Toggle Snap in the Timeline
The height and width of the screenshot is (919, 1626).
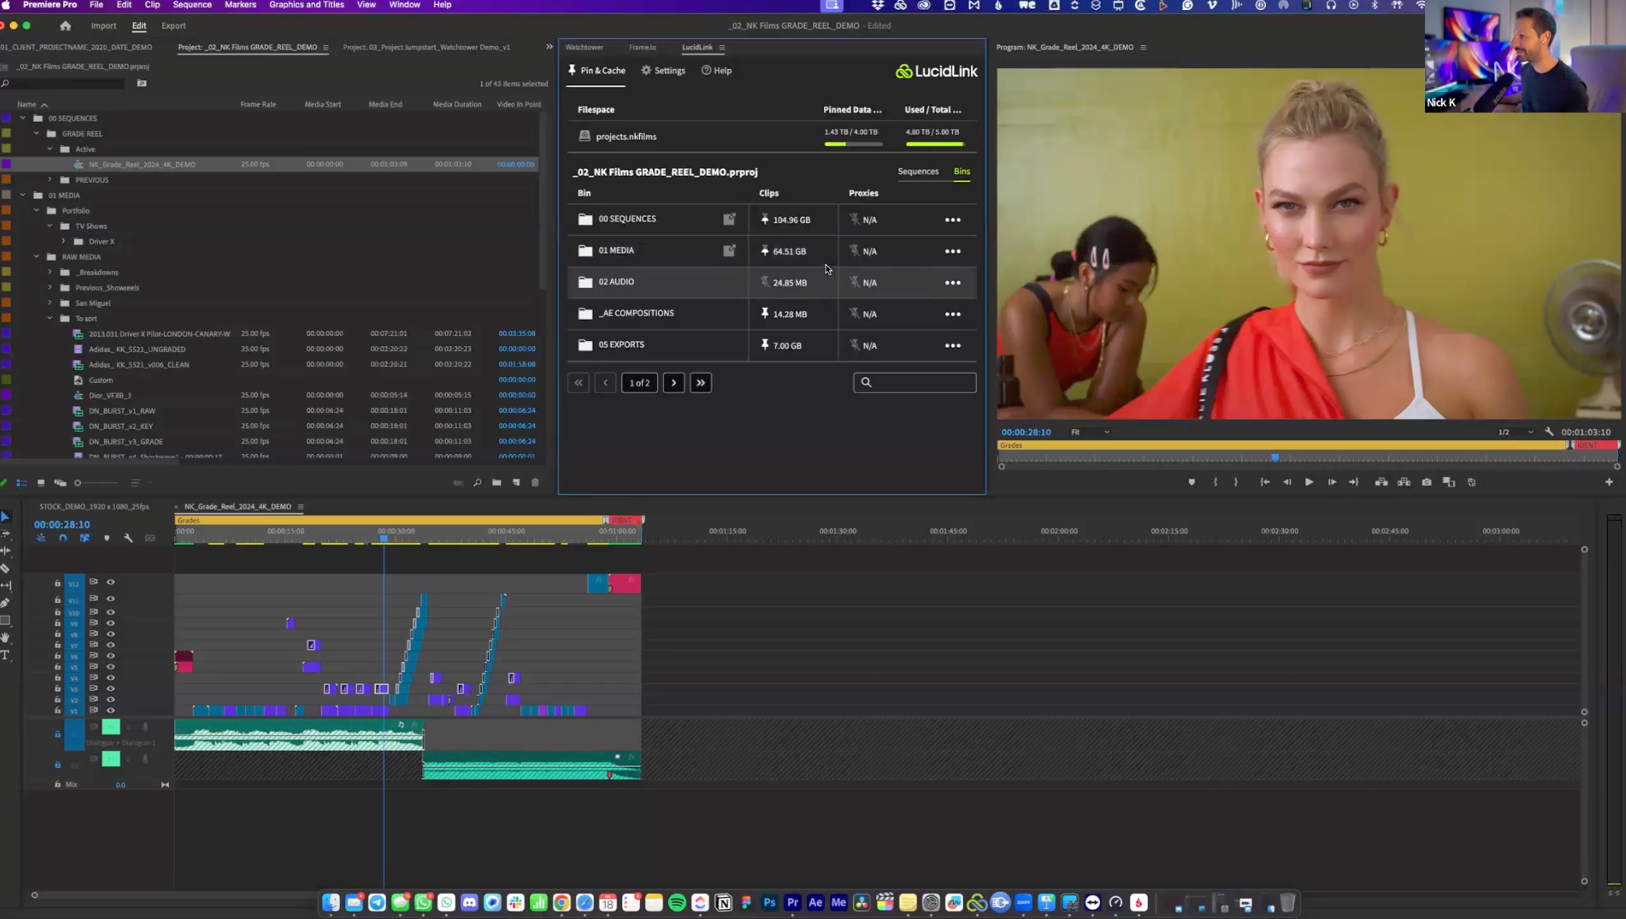(62, 538)
